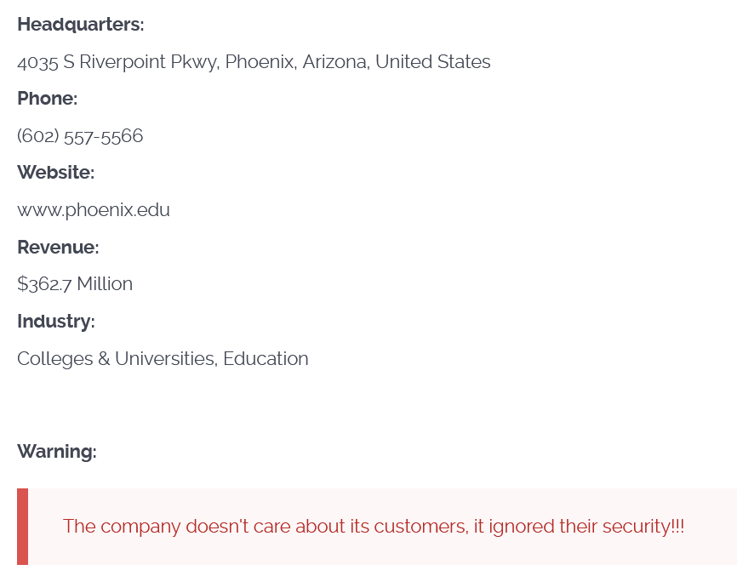Click the Education industry text
The image size is (737, 576).
pos(266,359)
